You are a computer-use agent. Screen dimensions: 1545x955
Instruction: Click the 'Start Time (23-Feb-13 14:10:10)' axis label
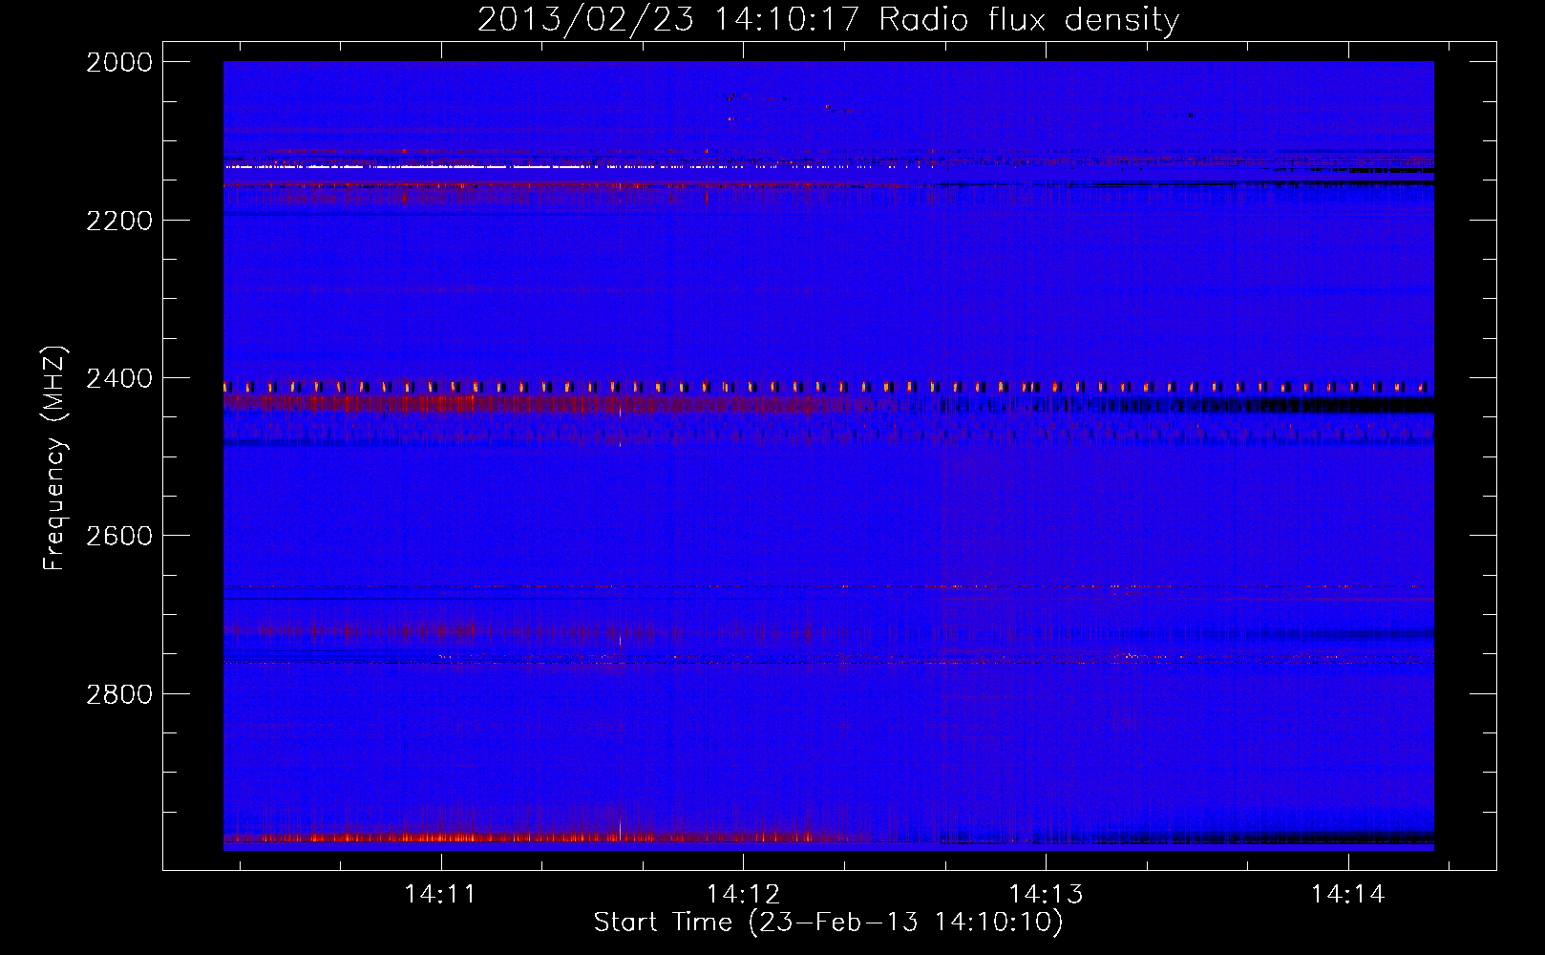828,923
